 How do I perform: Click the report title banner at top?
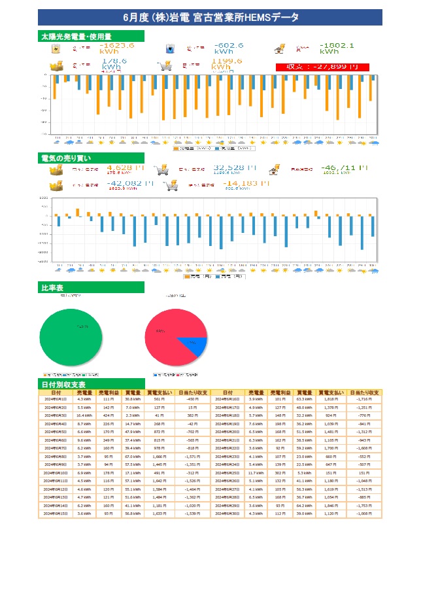210,18
